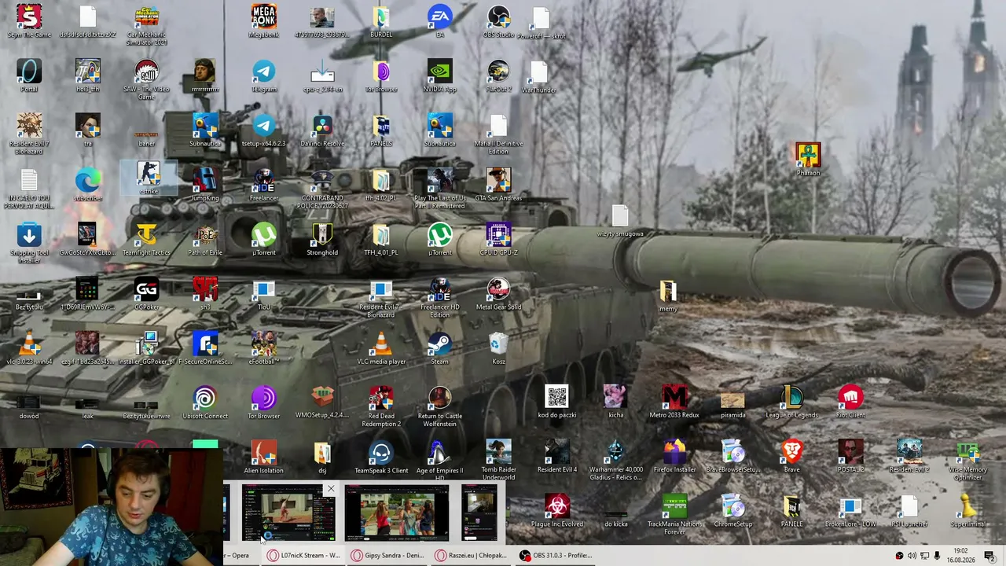Open the memy folder on desktop
The height and width of the screenshot is (566, 1006).
[667, 296]
